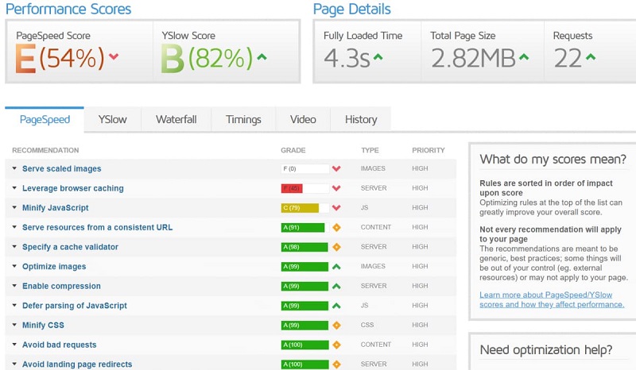
Task: Click the Need optimization help? heading
Action: 546,349
